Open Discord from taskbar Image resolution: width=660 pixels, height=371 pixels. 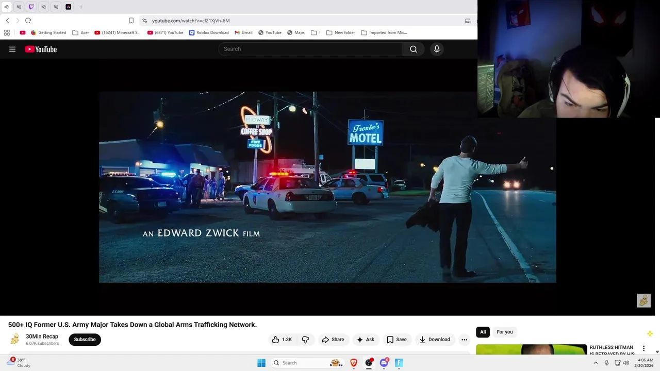tap(384, 363)
